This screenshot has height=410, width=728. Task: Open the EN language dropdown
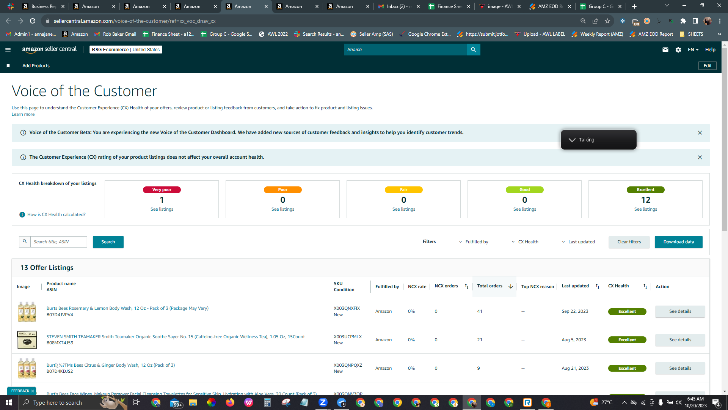point(693,50)
